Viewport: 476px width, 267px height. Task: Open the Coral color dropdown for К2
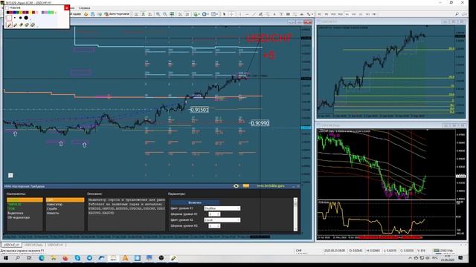point(222,220)
